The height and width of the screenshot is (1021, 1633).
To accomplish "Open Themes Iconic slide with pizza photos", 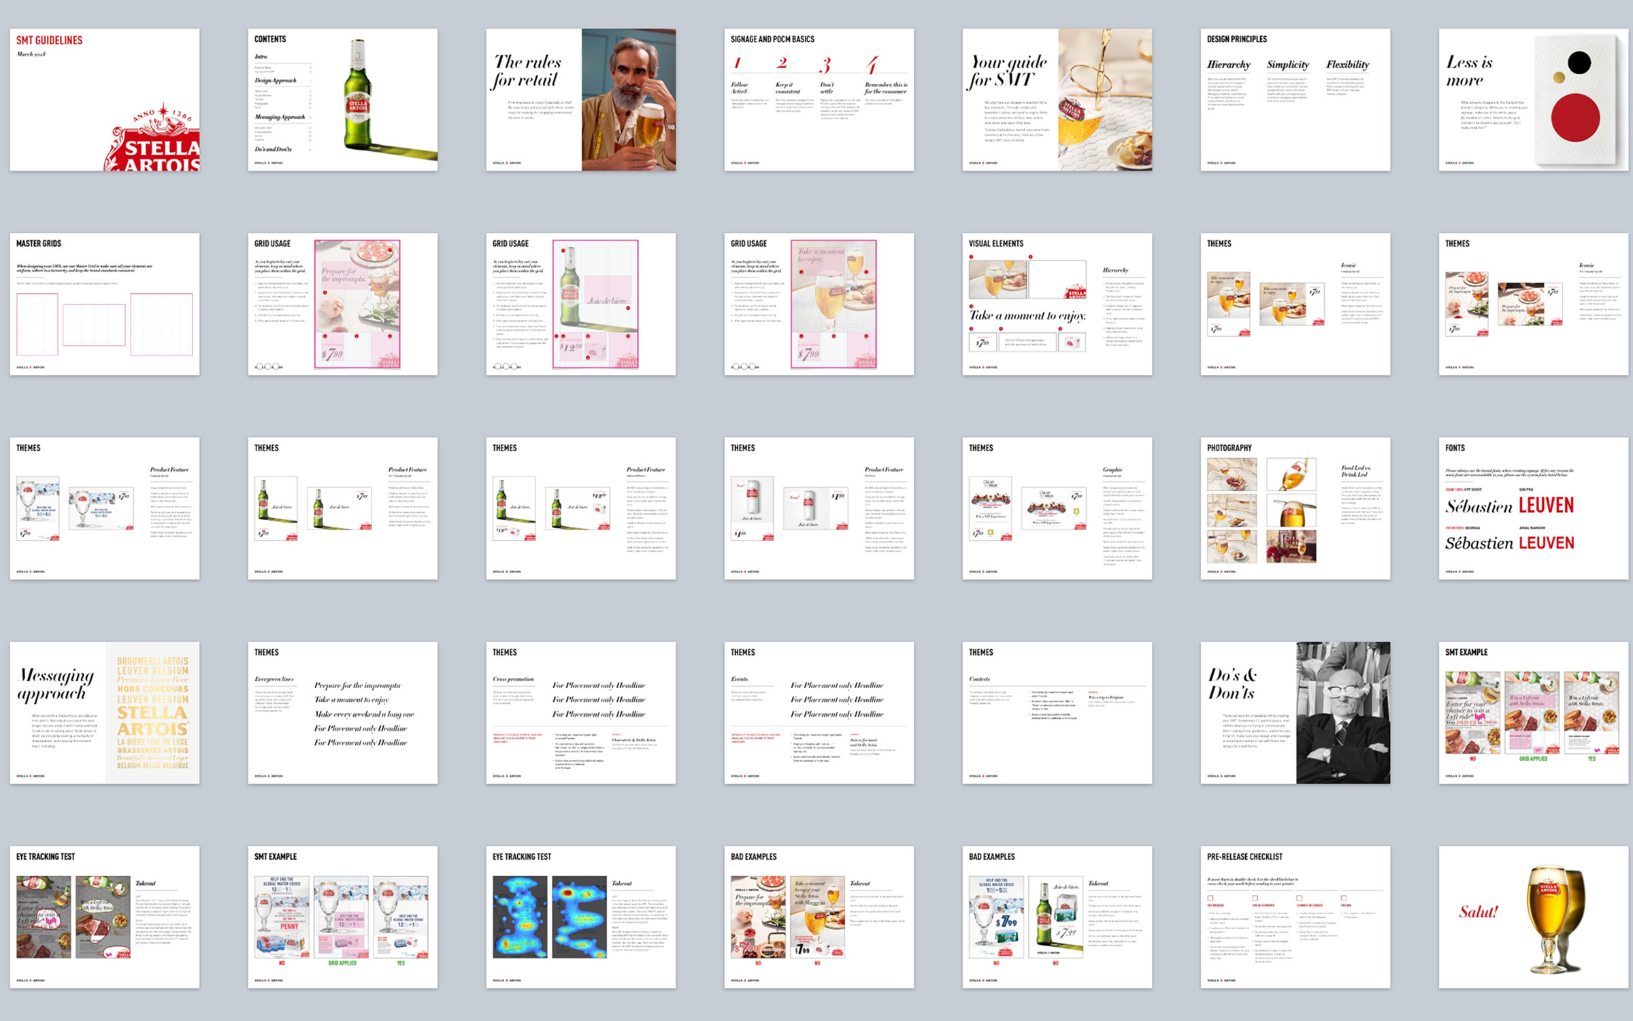I will (x=1534, y=304).
